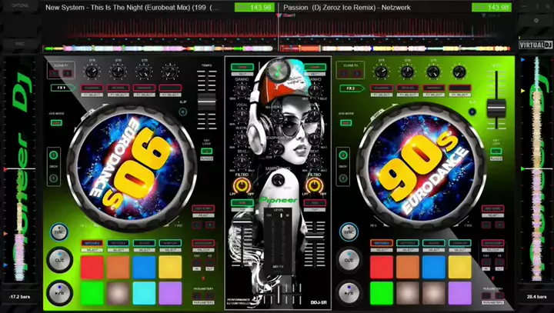
Task: Select Sampler pad mode on right deck
Action: point(459,245)
